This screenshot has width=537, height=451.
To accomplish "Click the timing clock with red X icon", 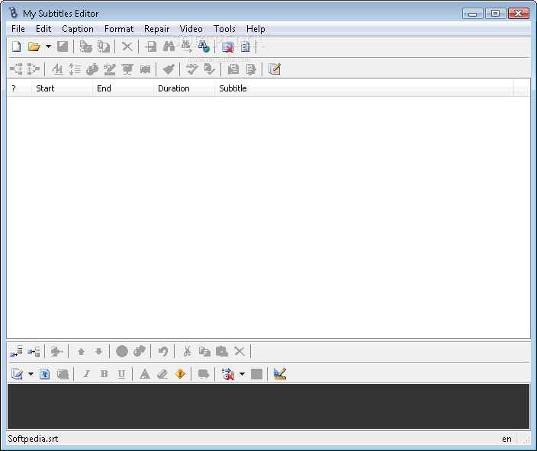I will (228, 374).
